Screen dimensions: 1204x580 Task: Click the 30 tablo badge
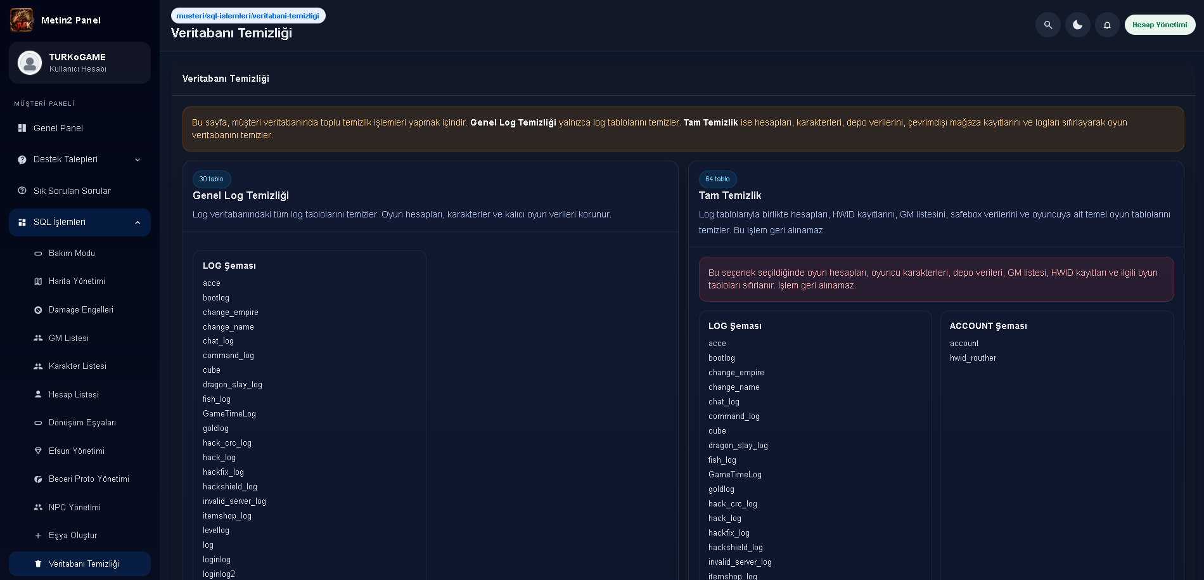(212, 179)
